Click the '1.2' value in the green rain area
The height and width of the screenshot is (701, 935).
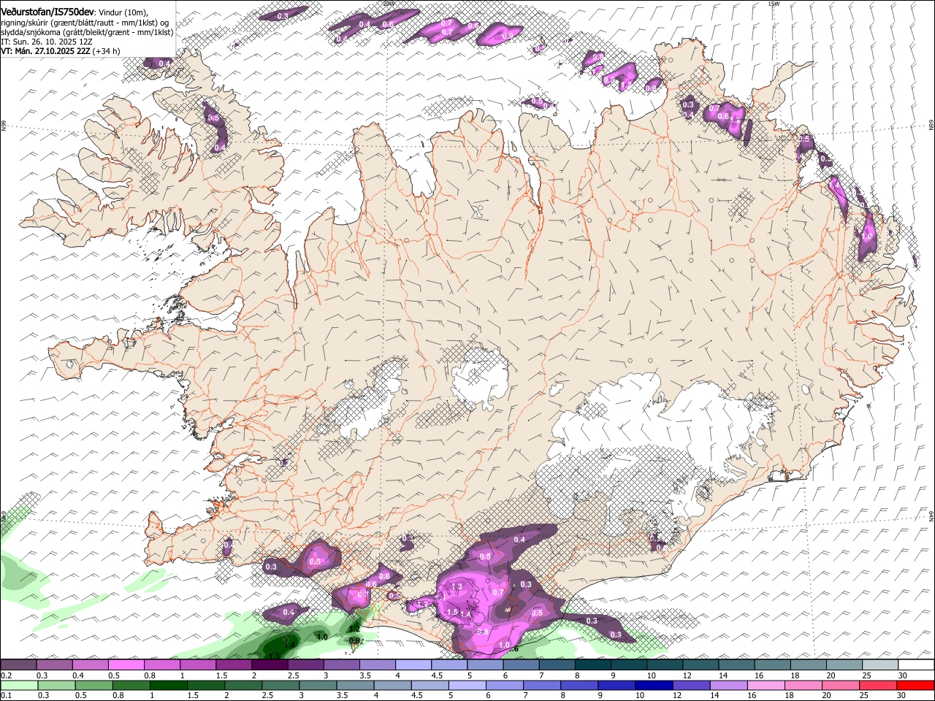[355, 628]
